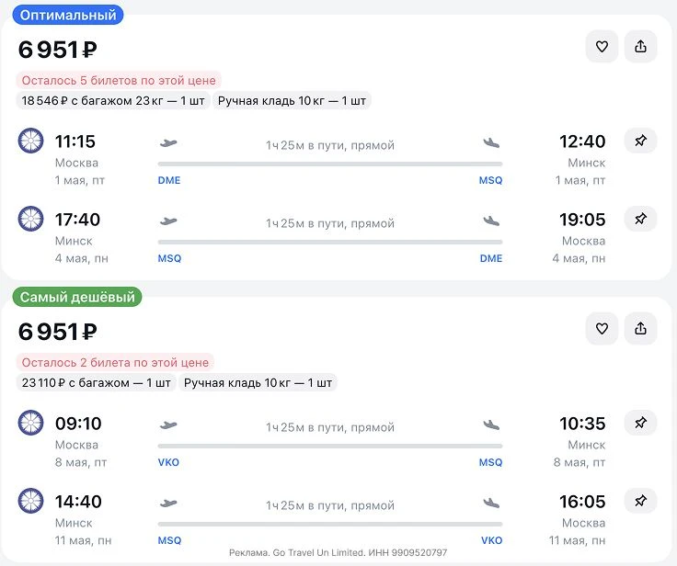The image size is (677, 566).
Task: Click airline logo next to 17:40 departure
Action: [x=31, y=219]
